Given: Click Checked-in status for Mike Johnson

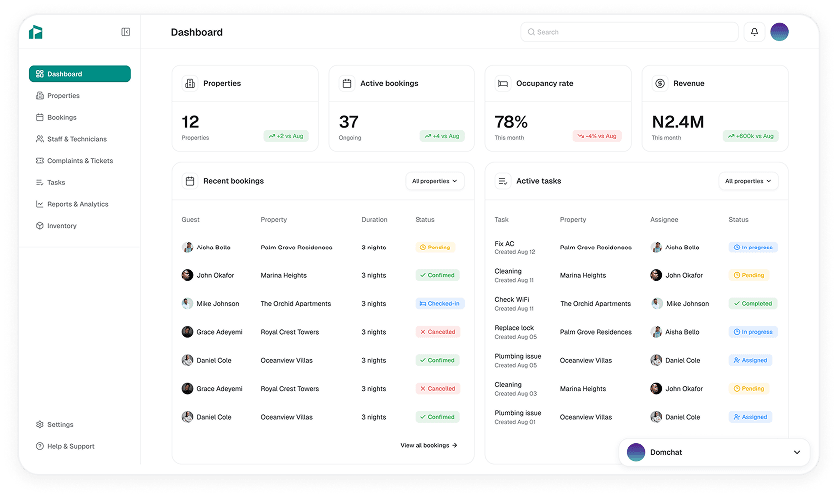Looking at the screenshot, I should [x=439, y=303].
